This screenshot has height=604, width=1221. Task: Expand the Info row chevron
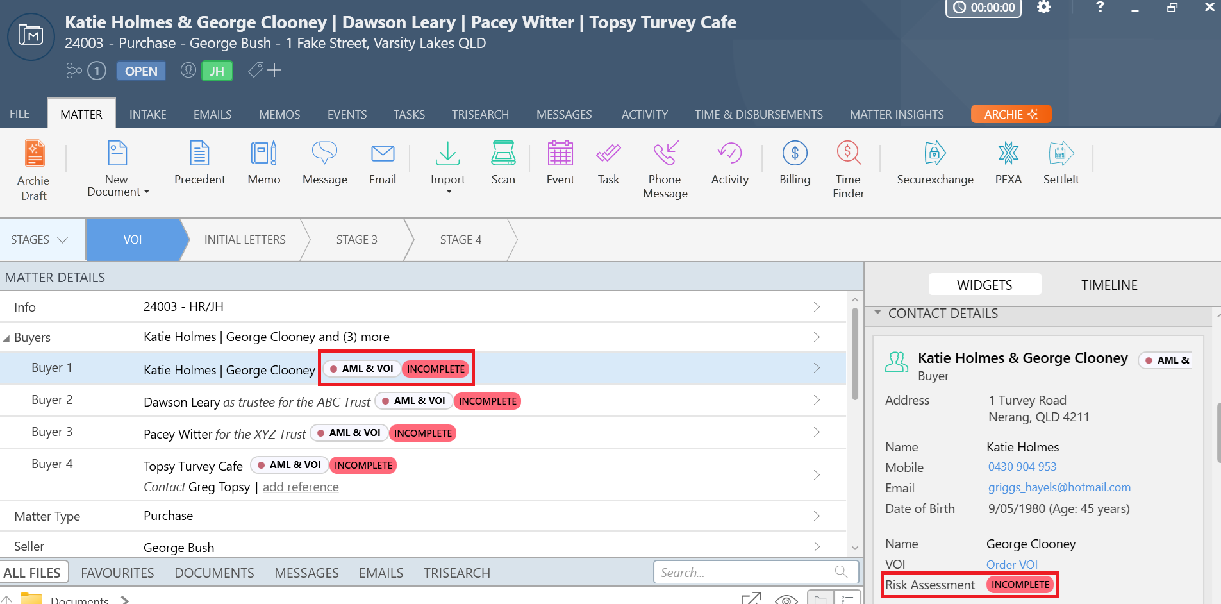tap(817, 306)
